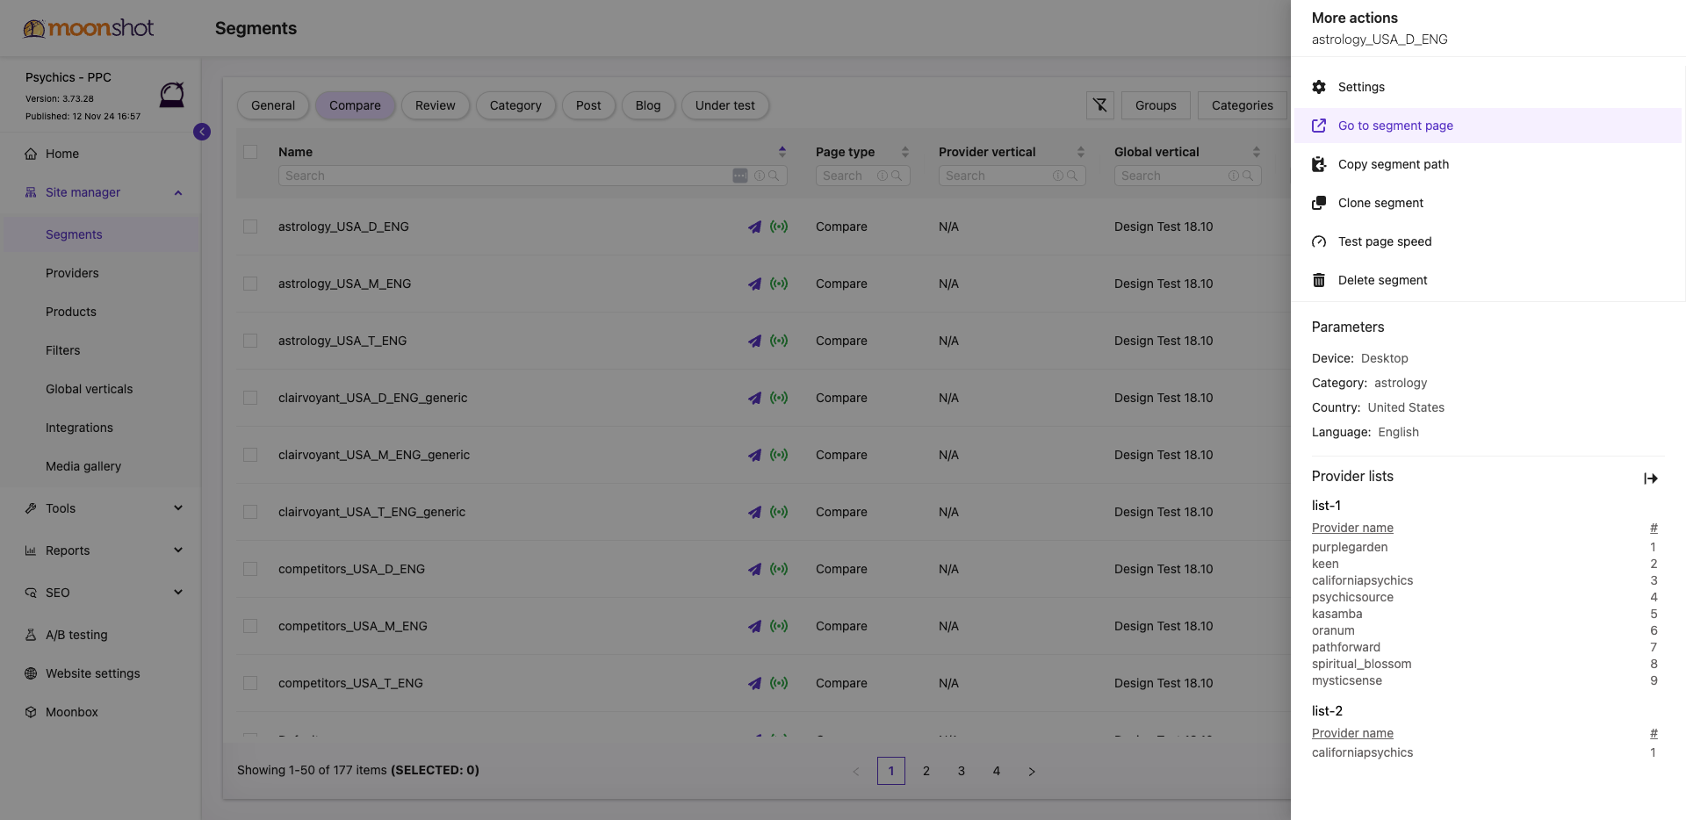Click the live signal icon for astrology_USA_D_ENG
1686x820 pixels.
tap(779, 227)
